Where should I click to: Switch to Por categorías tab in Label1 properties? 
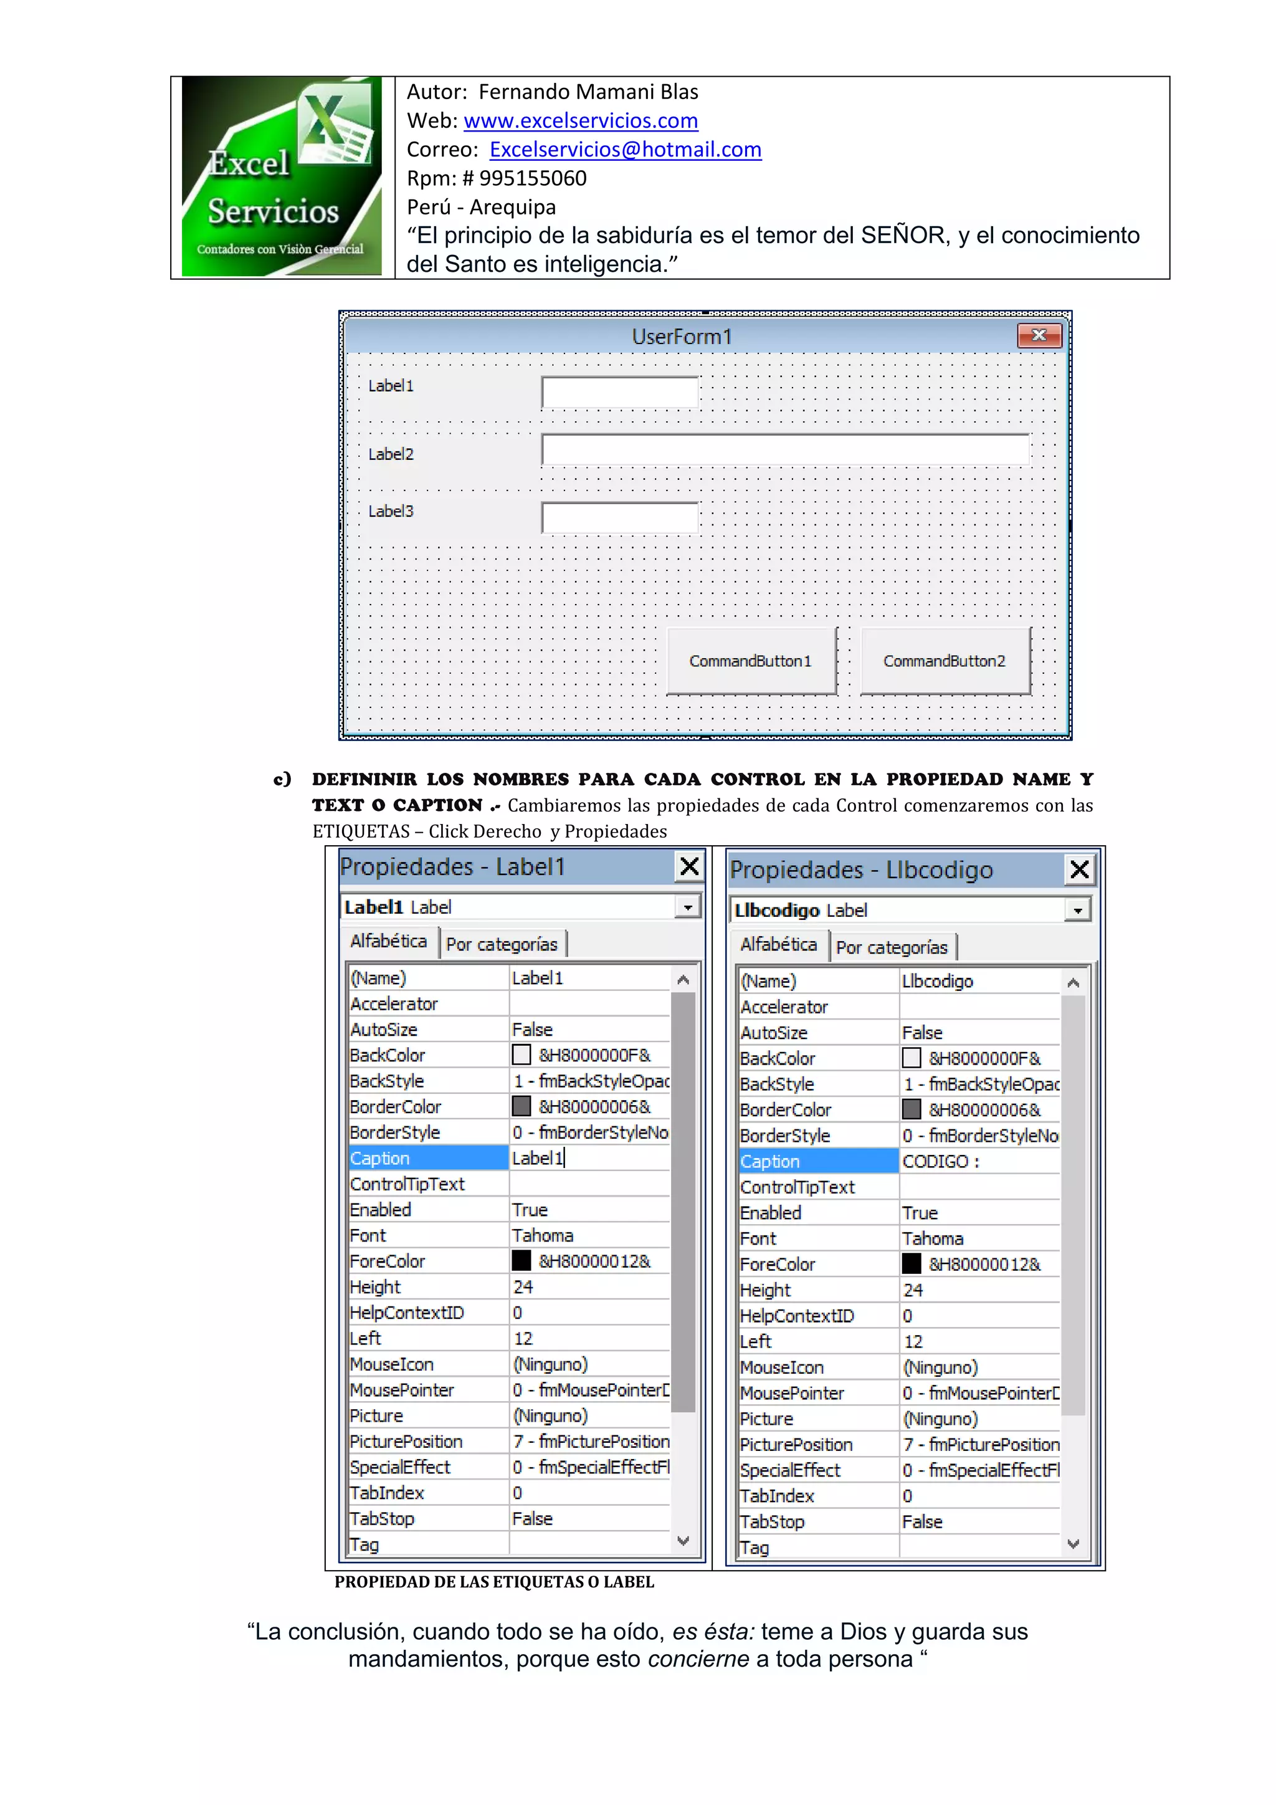(x=502, y=944)
